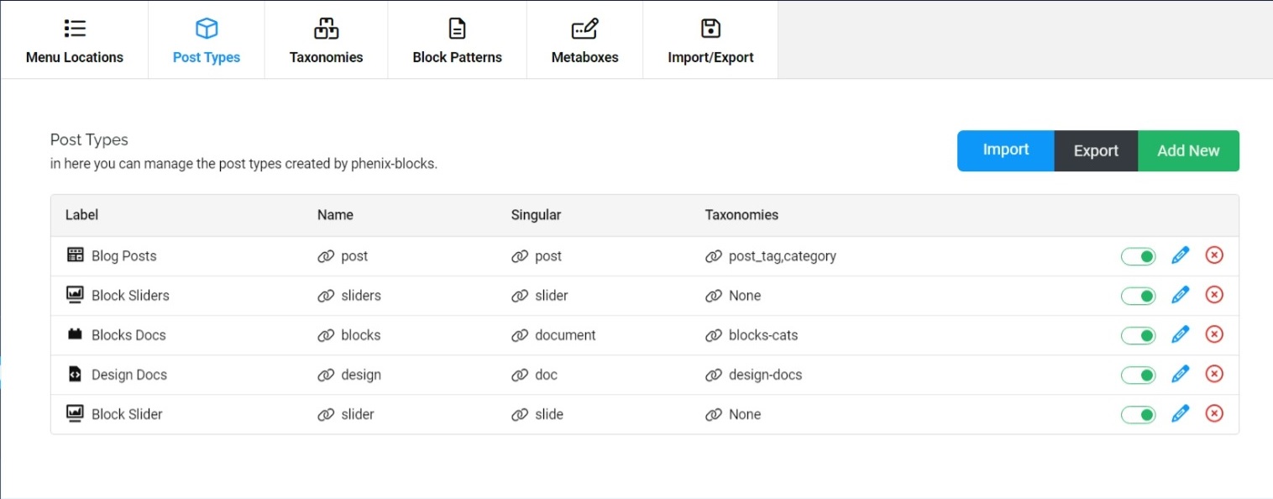Viewport: 1273px width, 499px height.
Task: Remove the Design Docs post type
Action: (1214, 373)
